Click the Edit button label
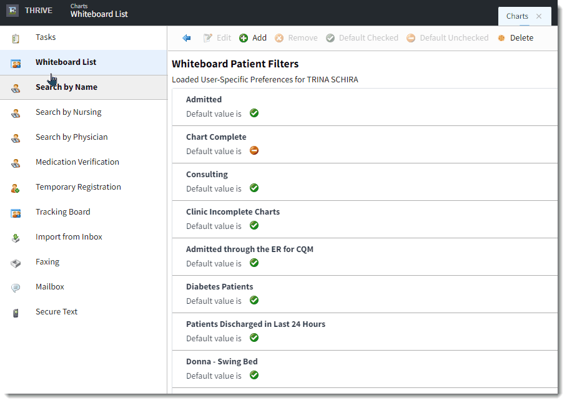The image size is (567, 403). coord(224,38)
